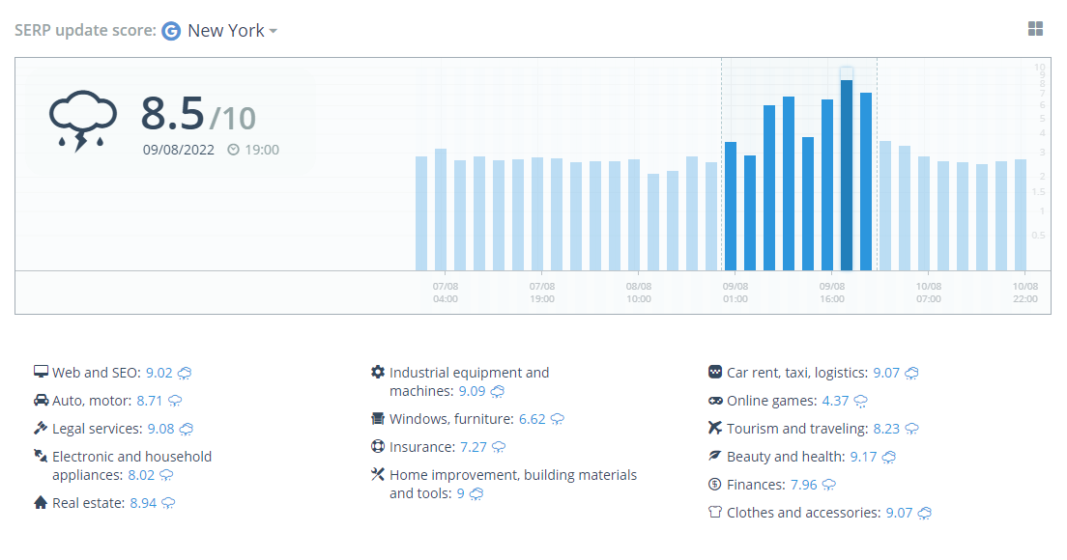This screenshot has height=560, width=1067.
Task: Select the highlighted 09/08 19:00 bar
Action: pyautogui.click(x=847, y=176)
